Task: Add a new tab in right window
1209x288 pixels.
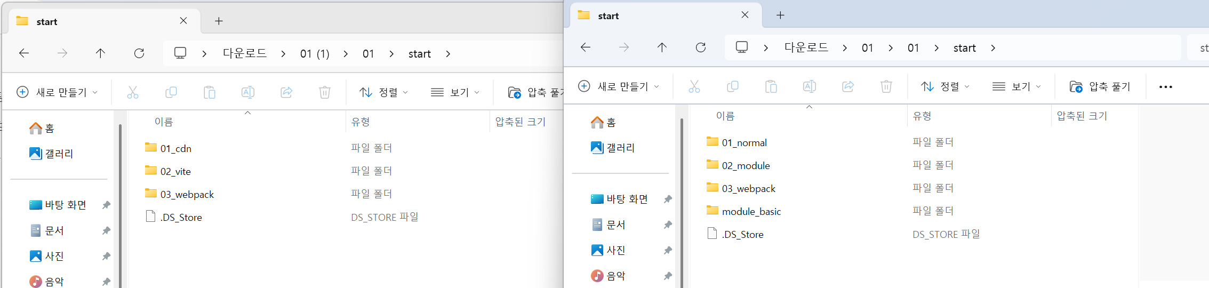Action: click(780, 15)
